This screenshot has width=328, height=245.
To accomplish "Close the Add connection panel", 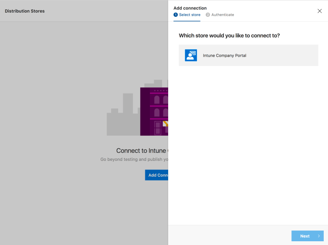I will point(320,11).
